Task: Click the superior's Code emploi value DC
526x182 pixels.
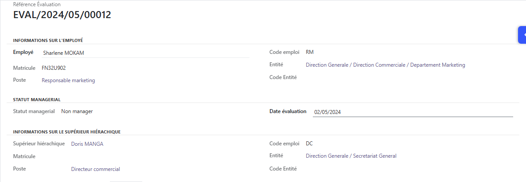Action: tap(309, 144)
